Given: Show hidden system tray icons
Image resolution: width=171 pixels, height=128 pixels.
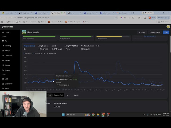Looking at the screenshot, I should click(144, 115).
